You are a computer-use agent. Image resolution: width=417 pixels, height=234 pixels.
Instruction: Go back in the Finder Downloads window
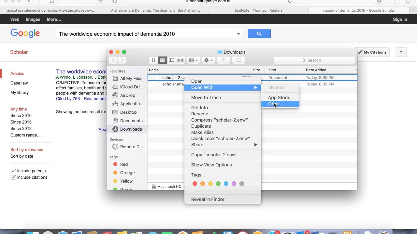113,60
